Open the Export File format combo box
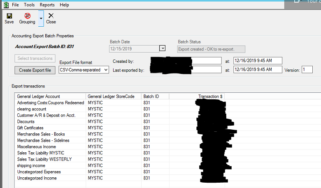321x188 pixels. (84, 70)
